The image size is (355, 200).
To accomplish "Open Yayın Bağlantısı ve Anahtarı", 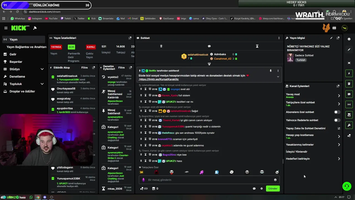I will pyautogui.click(x=26, y=47).
